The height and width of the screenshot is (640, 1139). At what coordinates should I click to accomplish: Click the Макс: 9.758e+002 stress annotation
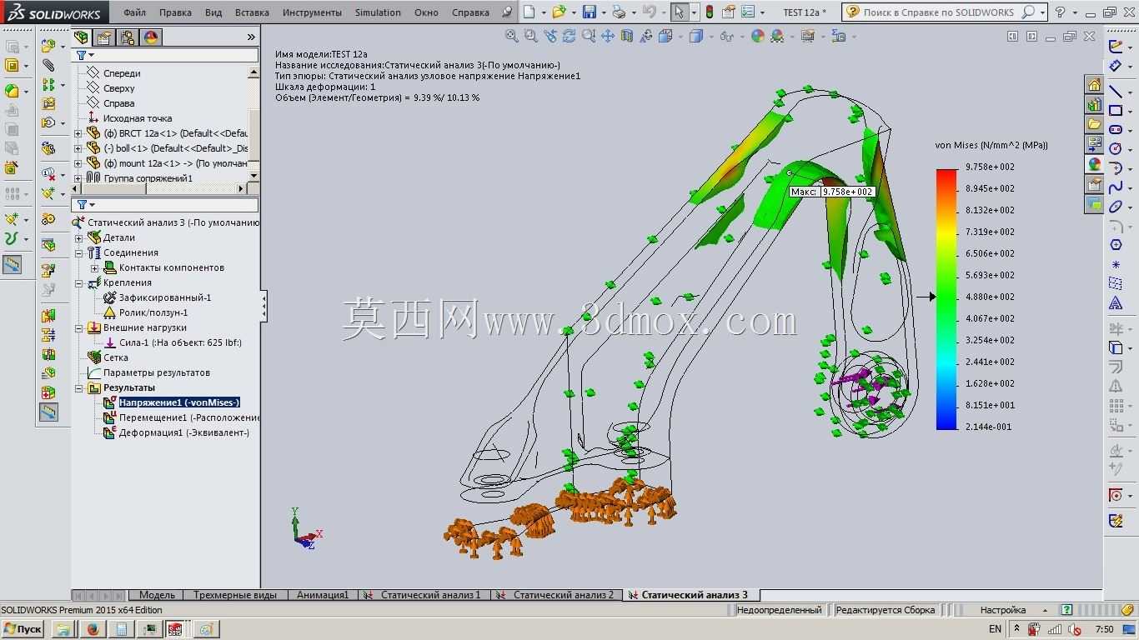[832, 192]
